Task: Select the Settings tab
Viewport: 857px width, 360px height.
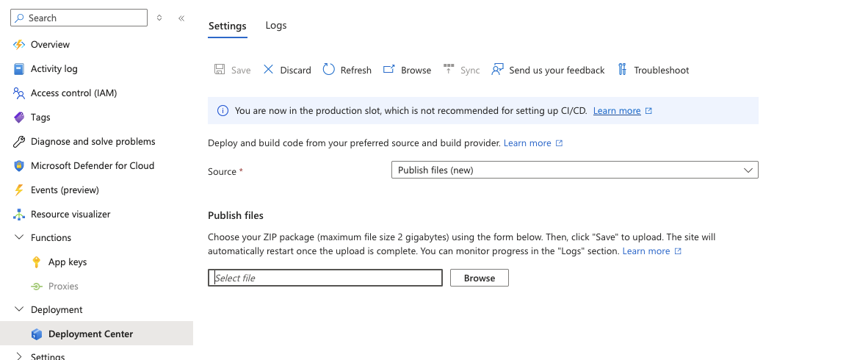Action: click(228, 26)
